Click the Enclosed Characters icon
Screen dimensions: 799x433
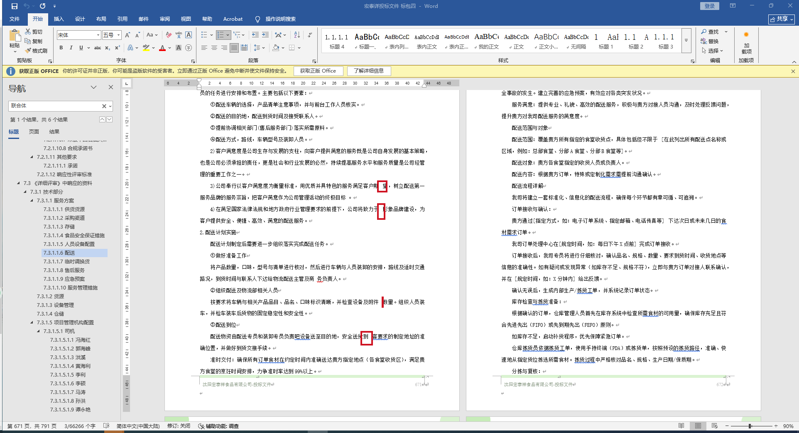click(x=189, y=48)
